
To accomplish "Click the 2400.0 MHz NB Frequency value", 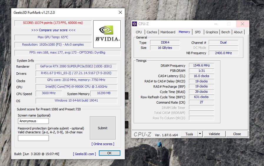I will [223, 53].
